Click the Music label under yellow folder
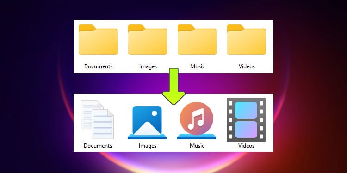Screen dimensions: 347x173 pos(198,66)
